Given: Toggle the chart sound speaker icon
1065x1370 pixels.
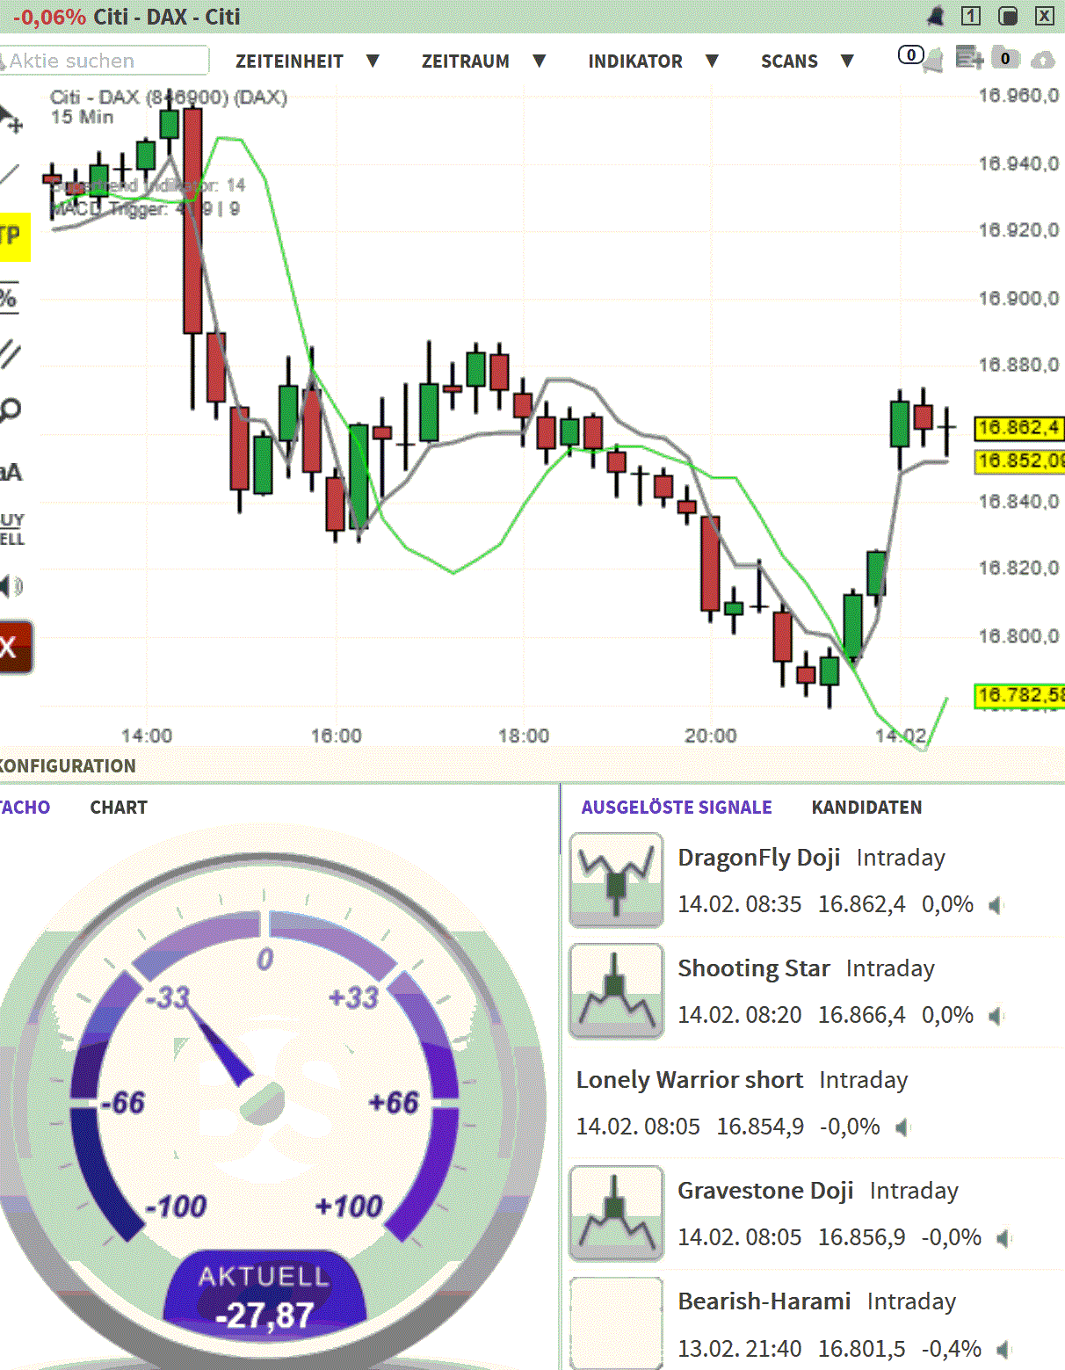Looking at the screenshot, I should click(11, 586).
